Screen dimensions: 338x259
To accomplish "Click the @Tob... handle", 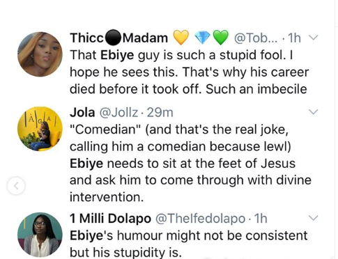I will click(256, 38).
